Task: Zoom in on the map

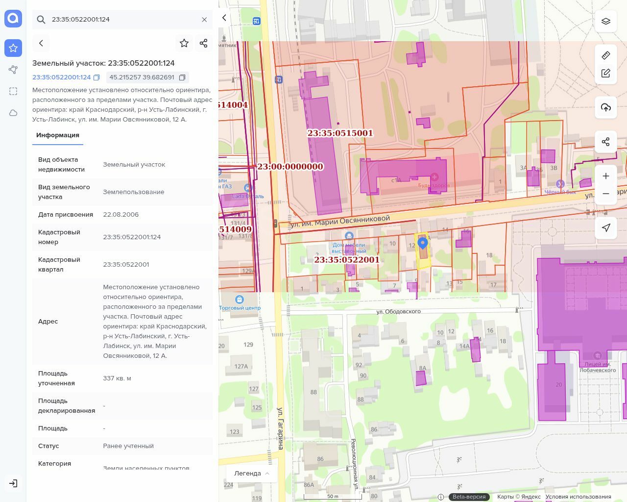Action: (x=605, y=176)
